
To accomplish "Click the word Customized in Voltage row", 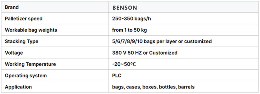I will [x=163, y=53].
